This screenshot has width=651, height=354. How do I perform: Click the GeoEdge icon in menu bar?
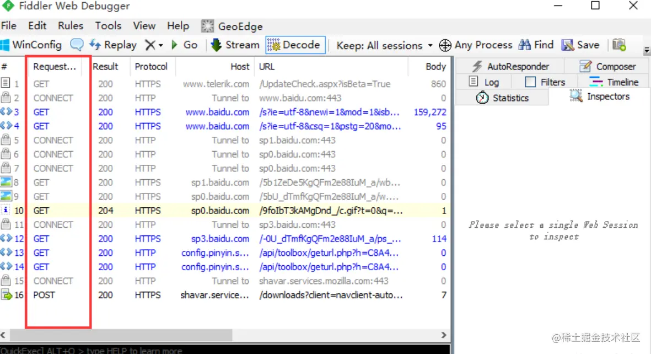click(207, 26)
